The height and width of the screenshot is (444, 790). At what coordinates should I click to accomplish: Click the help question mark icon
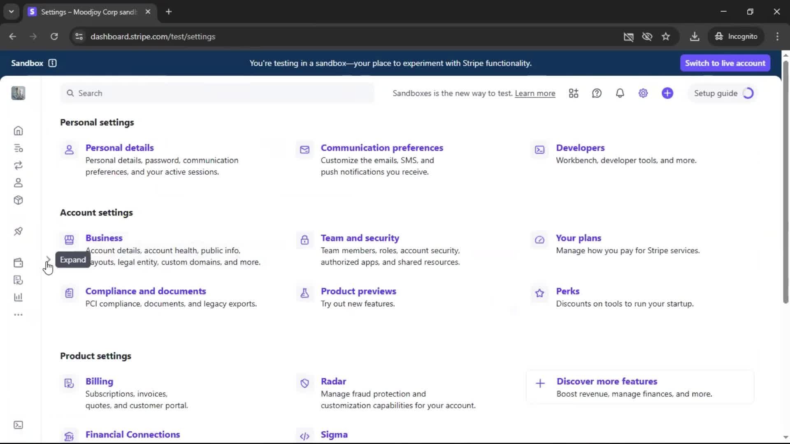click(x=597, y=93)
